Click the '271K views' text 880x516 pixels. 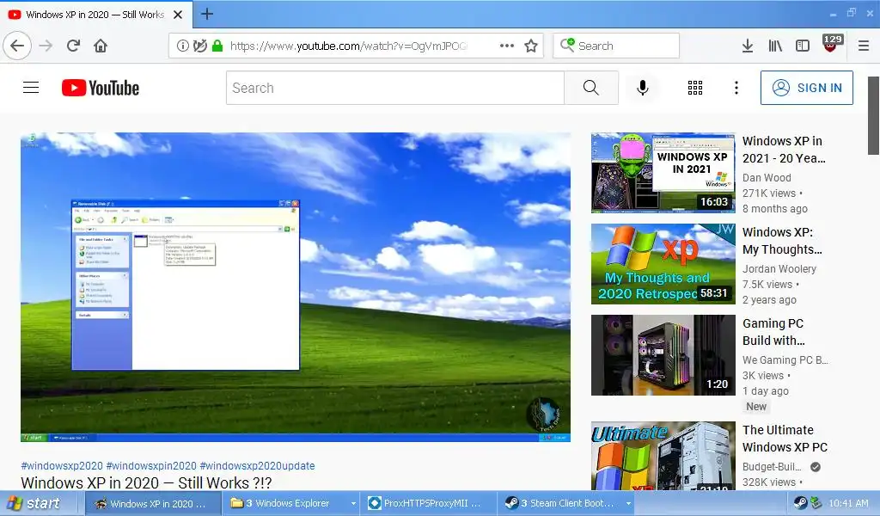click(x=769, y=193)
